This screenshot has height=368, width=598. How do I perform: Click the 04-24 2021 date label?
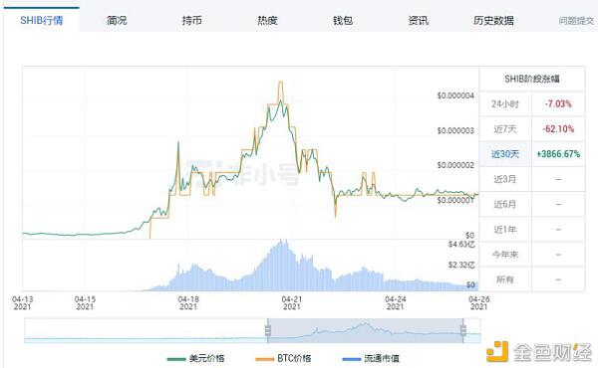tap(395, 303)
